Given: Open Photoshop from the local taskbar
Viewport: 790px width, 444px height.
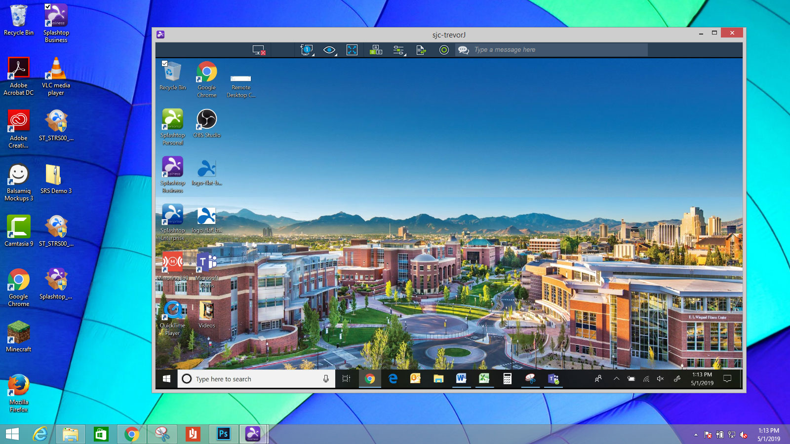Looking at the screenshot, I should coord(223,434).
